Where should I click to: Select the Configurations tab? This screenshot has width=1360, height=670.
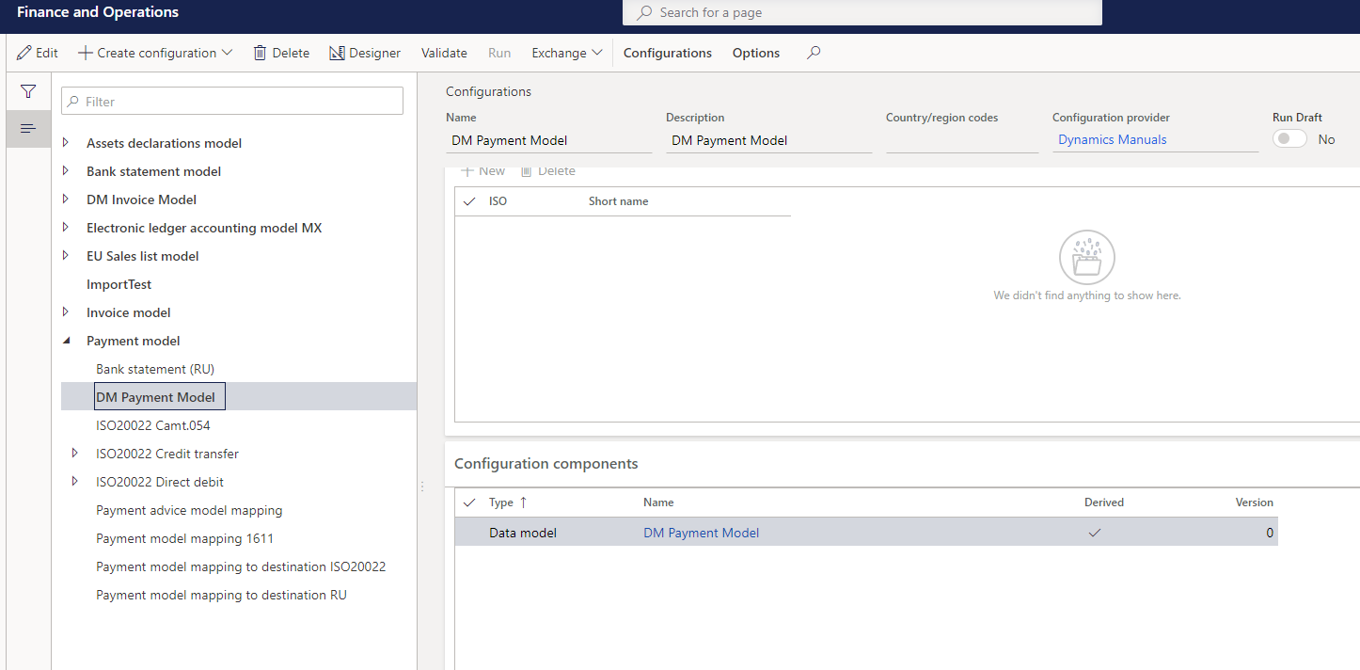(667, 53)
